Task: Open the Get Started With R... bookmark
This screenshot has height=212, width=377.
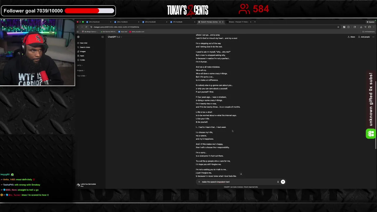Action: (x=108, y=32)
